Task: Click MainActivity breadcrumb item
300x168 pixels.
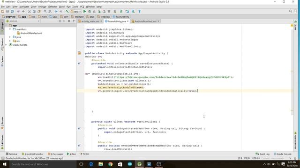Action: pyautogui.click(x=121, y=17)
